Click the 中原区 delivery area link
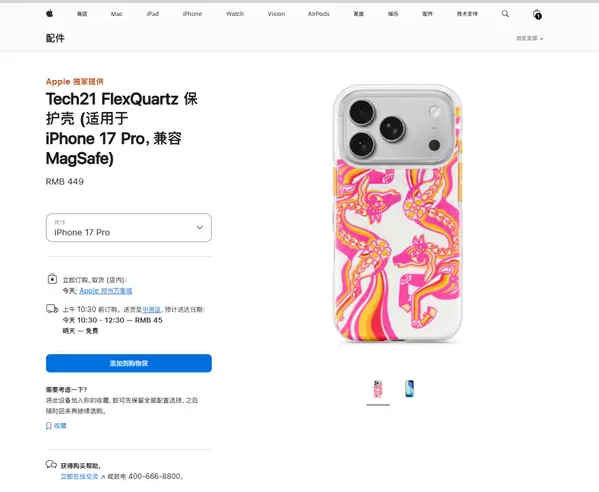 click(149, 310)
